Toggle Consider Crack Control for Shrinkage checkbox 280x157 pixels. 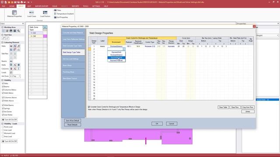[x=89, y=107]
